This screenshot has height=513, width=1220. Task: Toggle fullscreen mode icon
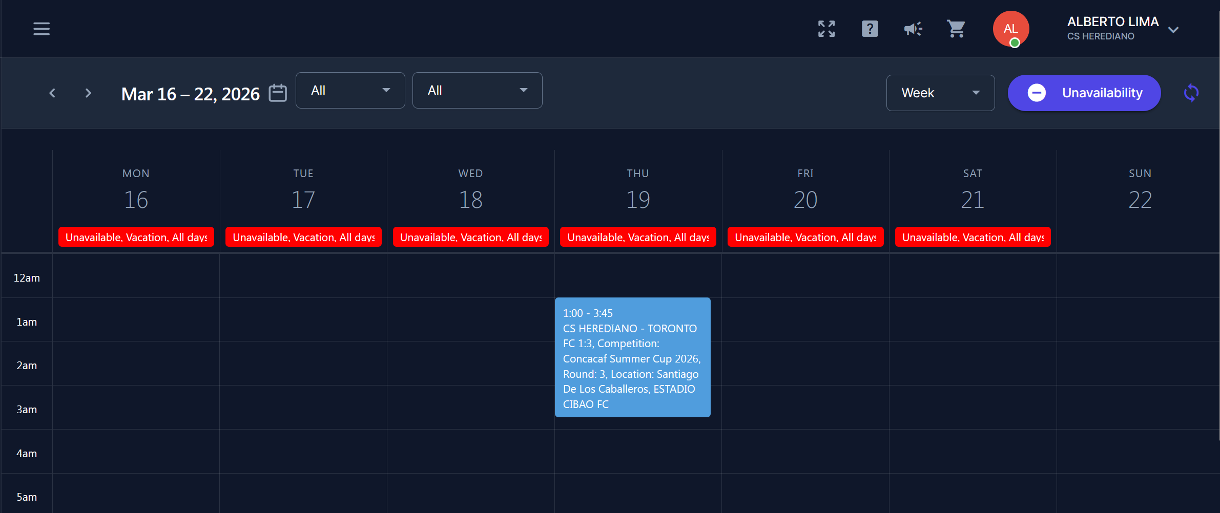point(826,29)
